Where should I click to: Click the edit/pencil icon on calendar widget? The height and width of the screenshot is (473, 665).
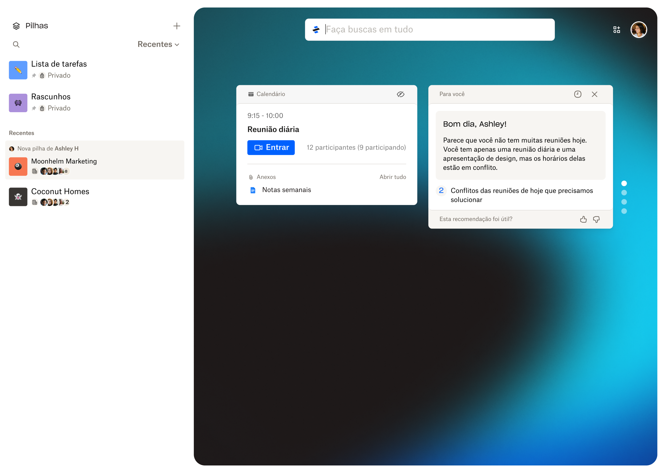(401, 94)
